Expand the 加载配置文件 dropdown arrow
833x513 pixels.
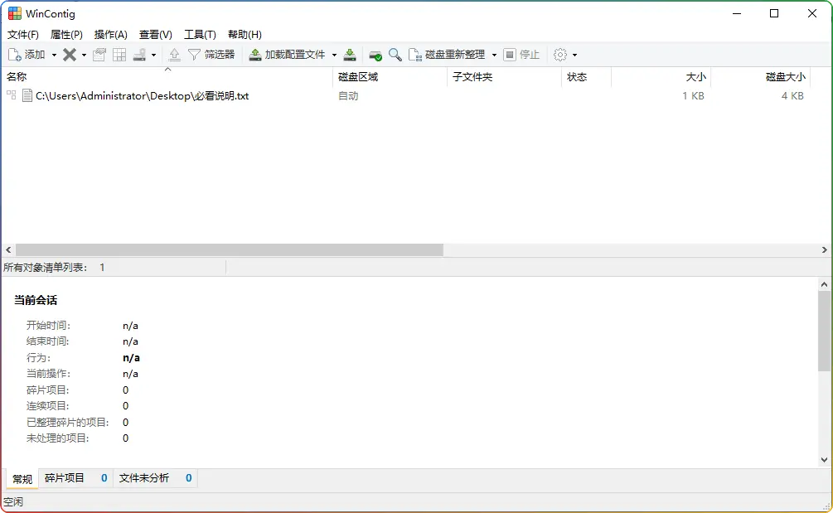coord(334,55)
